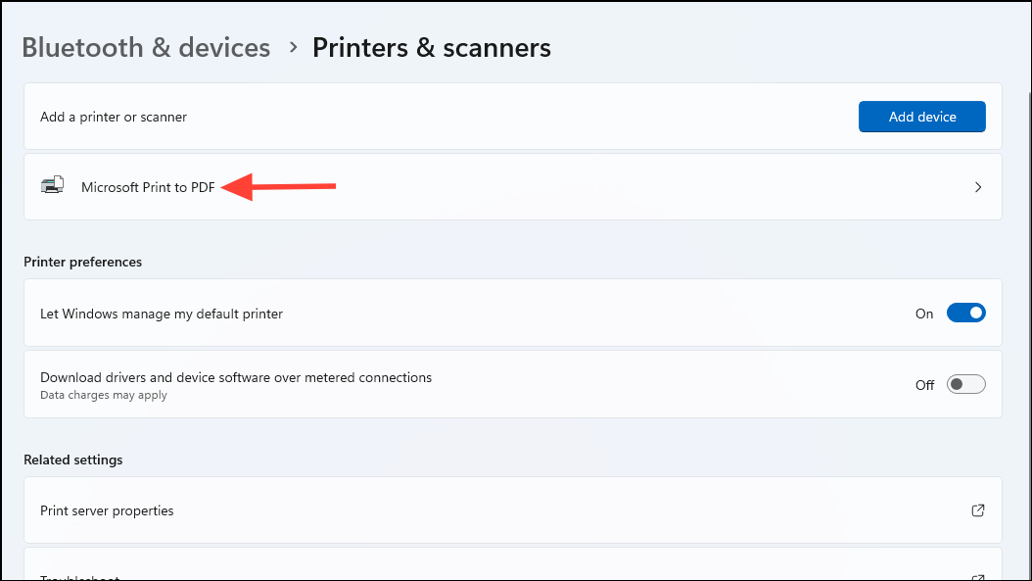
Task: Click the Off label of metered connections toggle
Action: click(x=924, y=385)
